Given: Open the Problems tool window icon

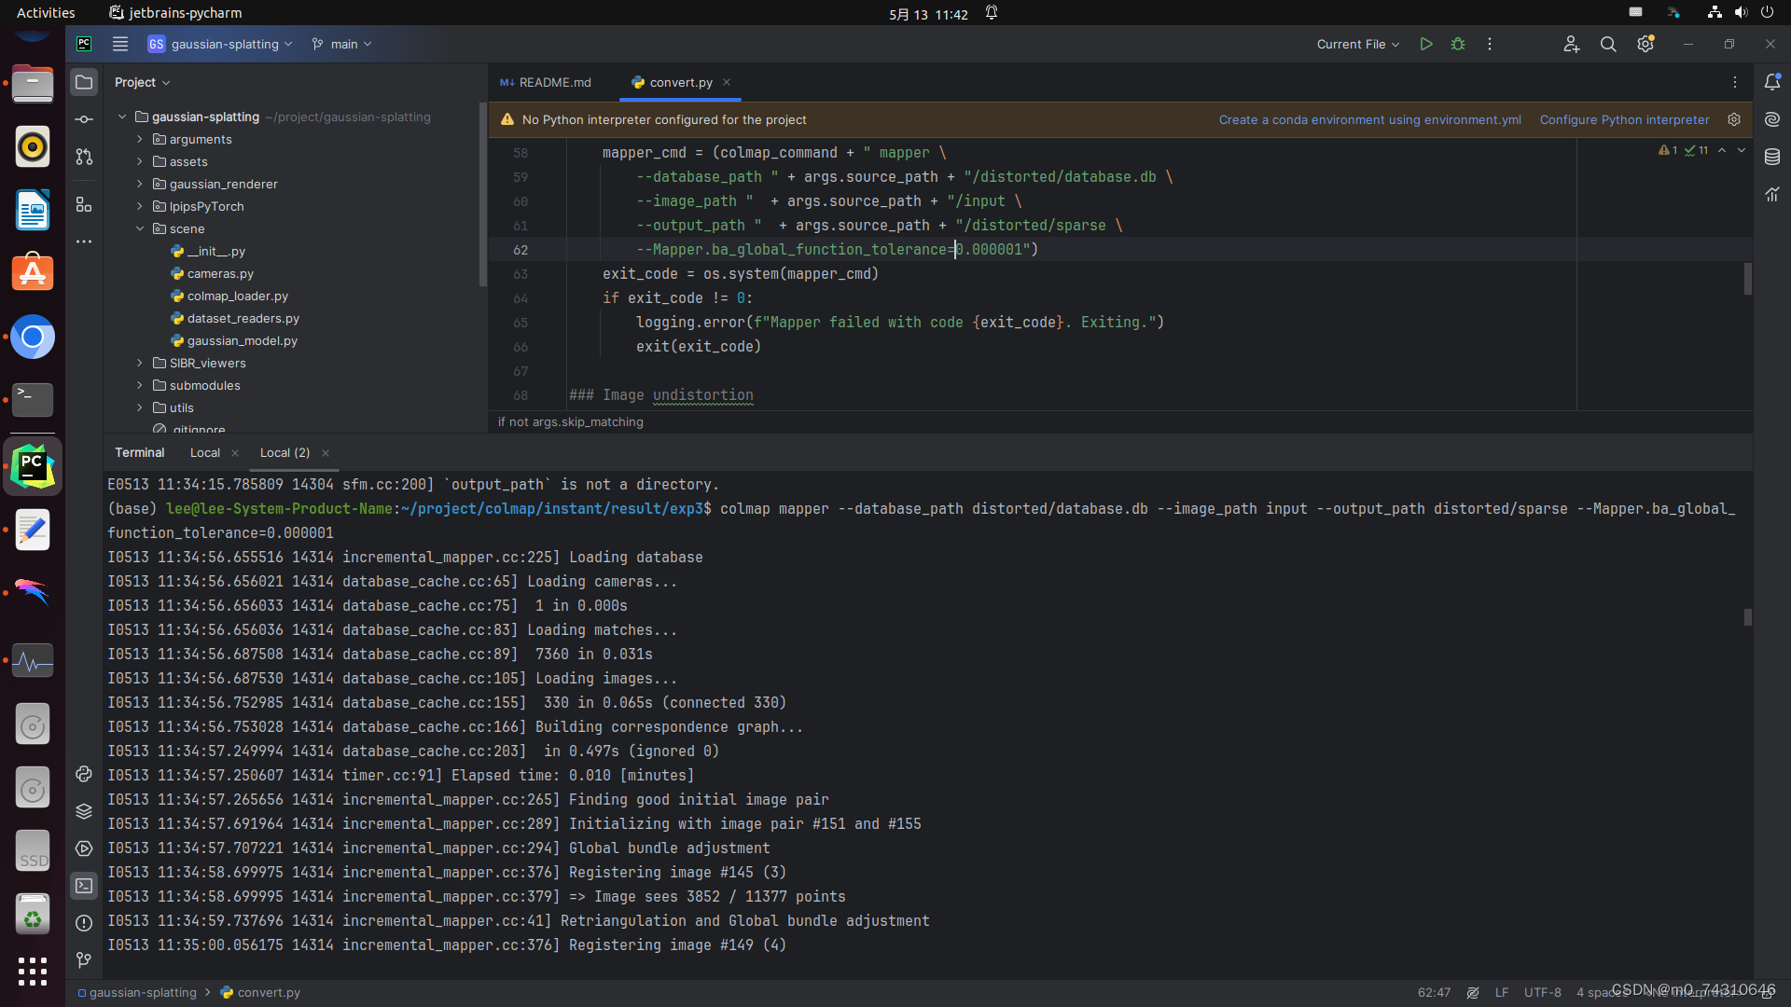Looking at the screenshot, I should [x=84, y=923].
